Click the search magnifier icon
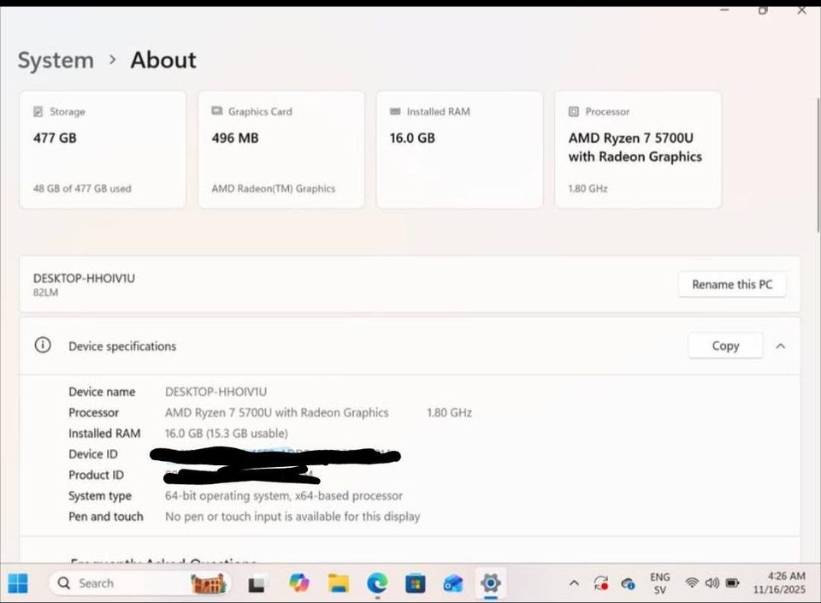 [64, 582]
